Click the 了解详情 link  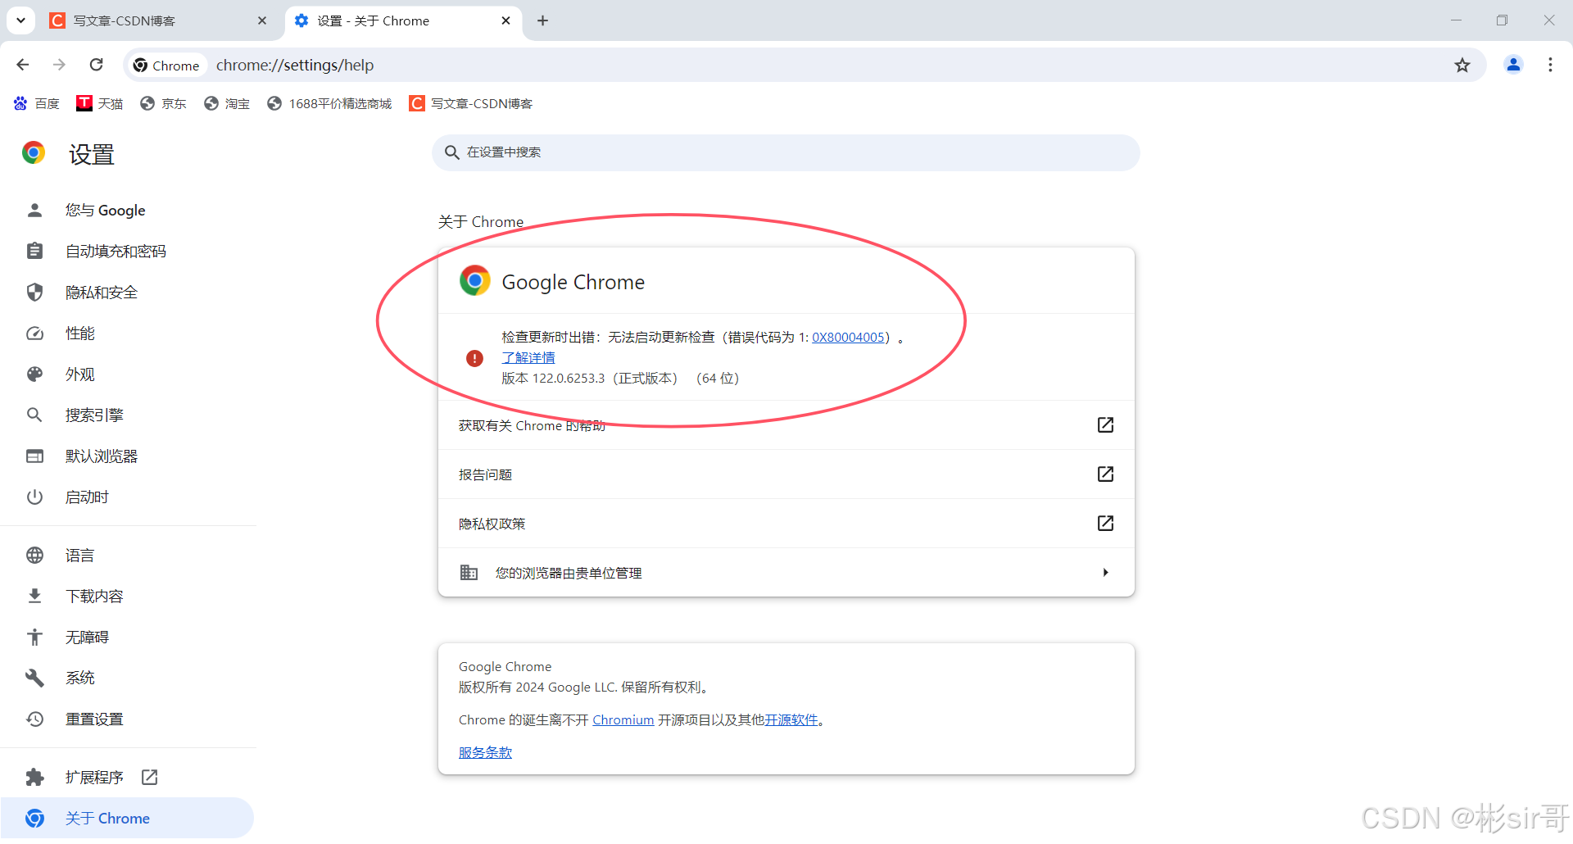[x=528, y=358]
